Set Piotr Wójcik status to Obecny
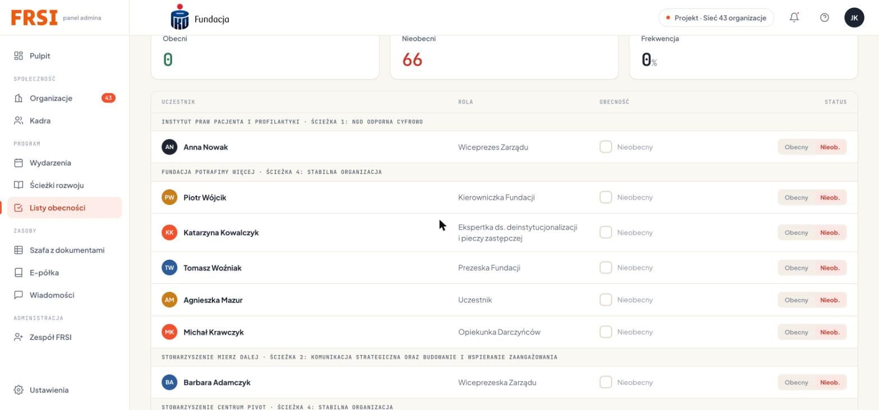Screen dimensions: 879x410 [796, 198]
